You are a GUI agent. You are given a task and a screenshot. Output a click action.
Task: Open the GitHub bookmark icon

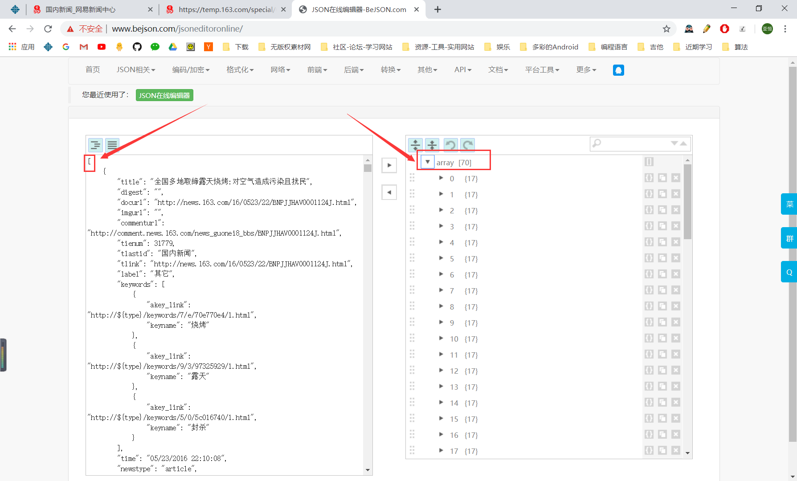[x=137, y=47]
